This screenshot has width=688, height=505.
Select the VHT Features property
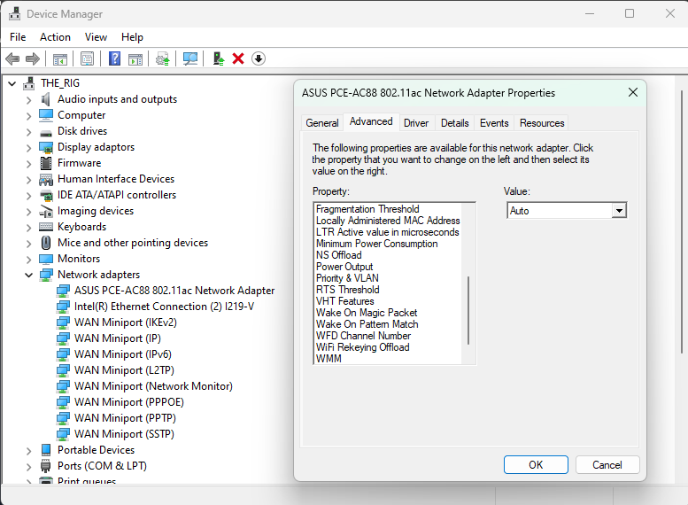coord(344,301)
